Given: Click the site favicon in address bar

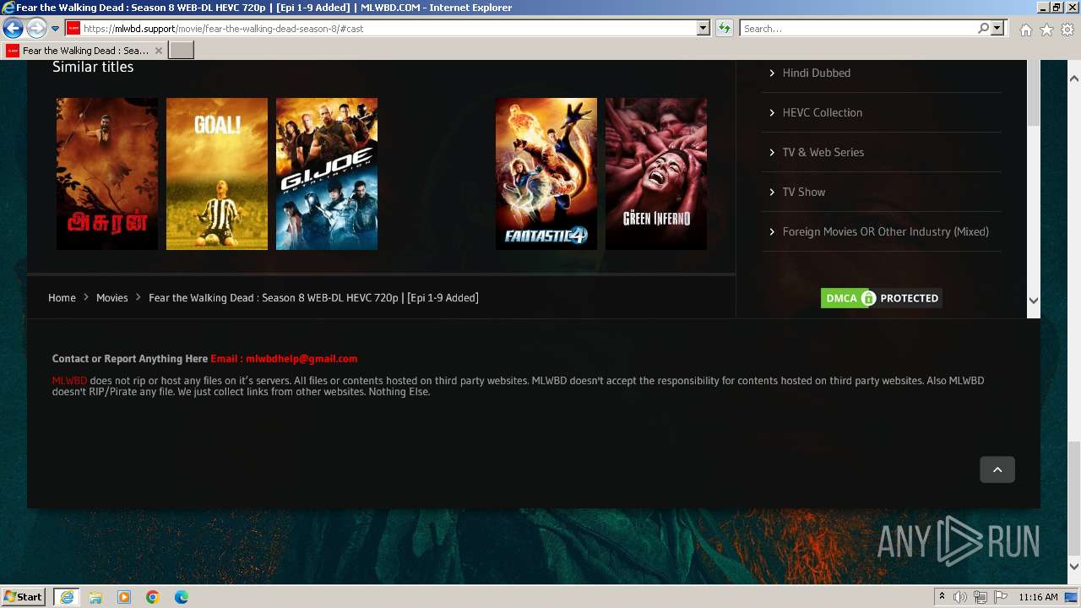Looking at the screenshot, I should pyautogui.click(x=73, y=29).
